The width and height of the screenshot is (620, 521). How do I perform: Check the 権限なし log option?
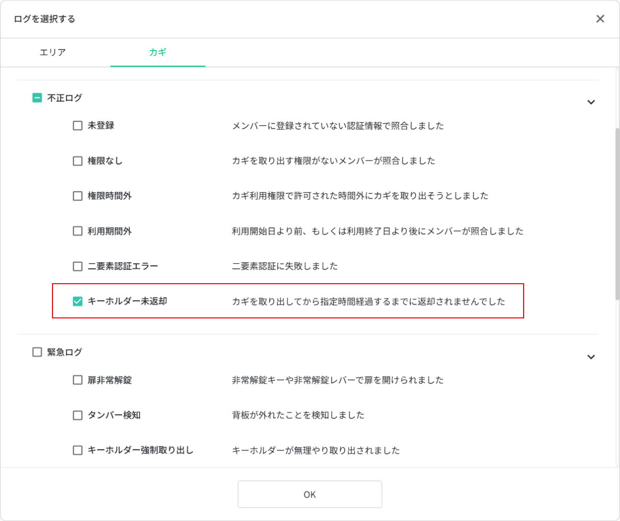[x=77, y=161]
